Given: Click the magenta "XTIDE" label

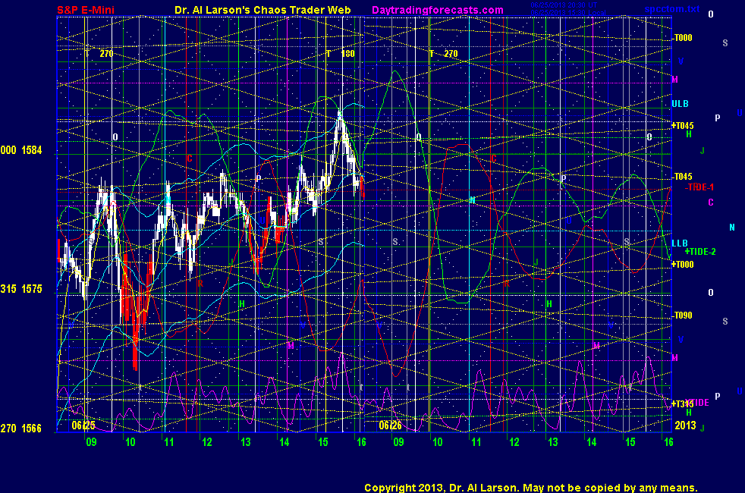Looking at the screenshot, I should (697, 403).
